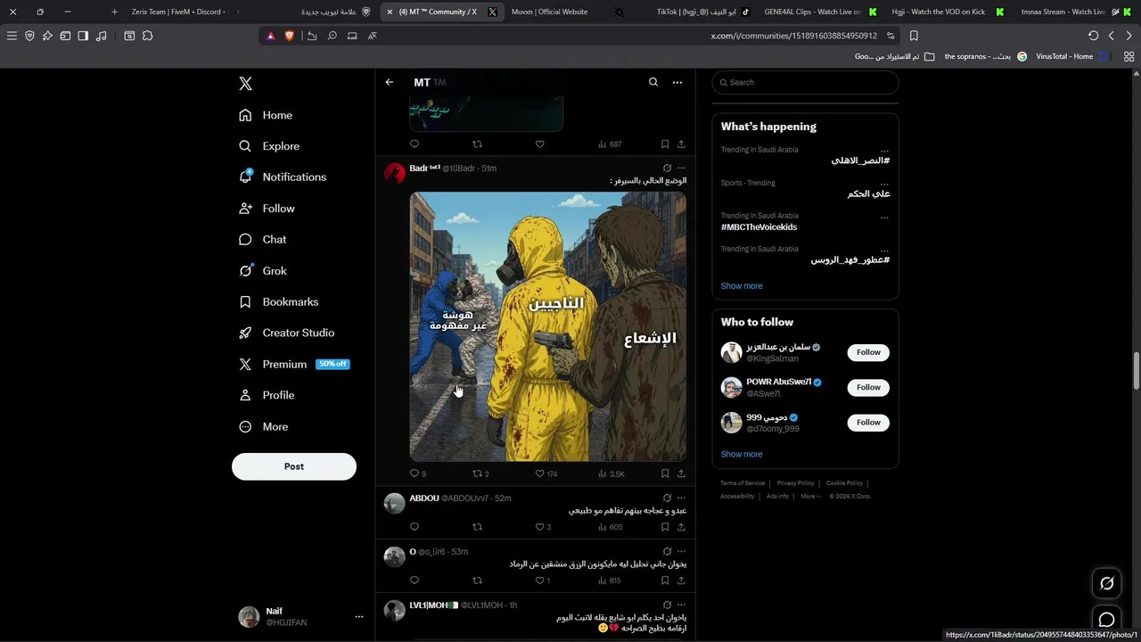
Task: Show more trends under What's happening
Action: (x=742, y=286)
